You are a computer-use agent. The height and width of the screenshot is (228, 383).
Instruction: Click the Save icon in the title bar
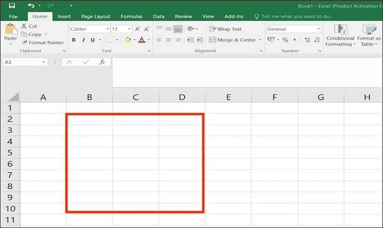12,6
